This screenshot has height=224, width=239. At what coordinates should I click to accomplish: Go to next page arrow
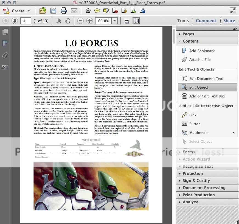15,21
